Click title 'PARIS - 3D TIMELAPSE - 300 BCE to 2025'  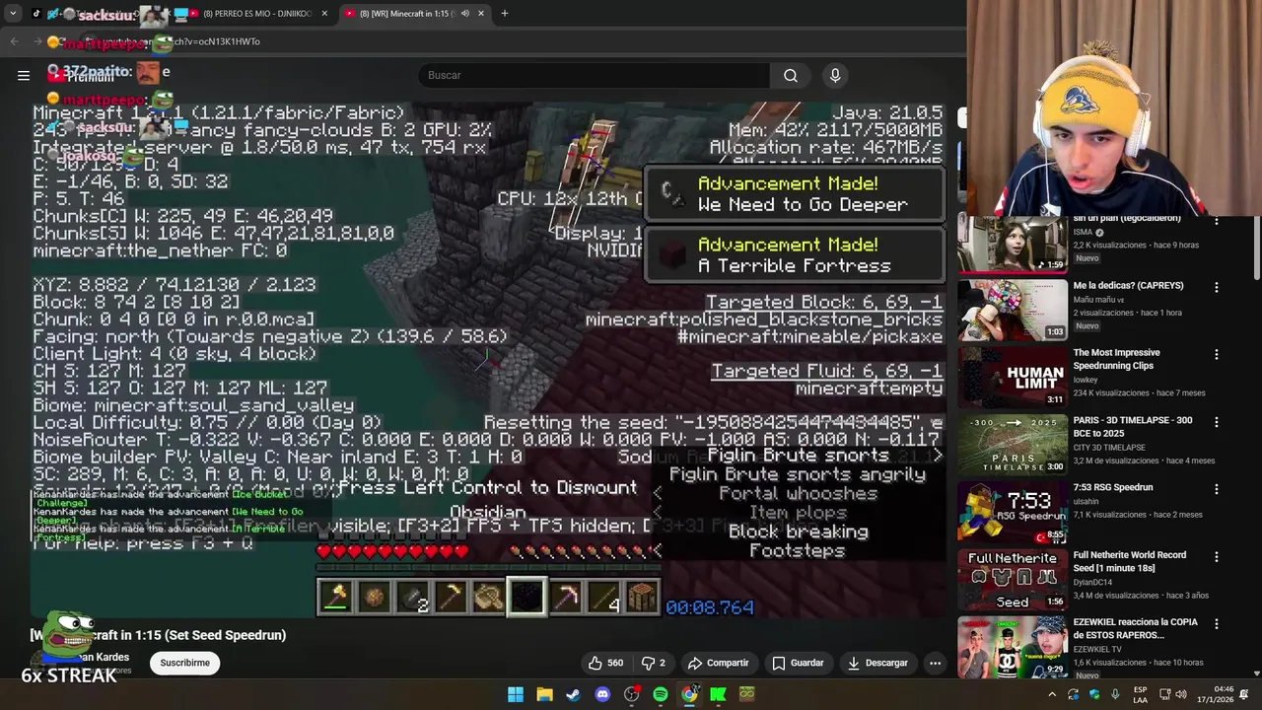[x=1132, y=426]
